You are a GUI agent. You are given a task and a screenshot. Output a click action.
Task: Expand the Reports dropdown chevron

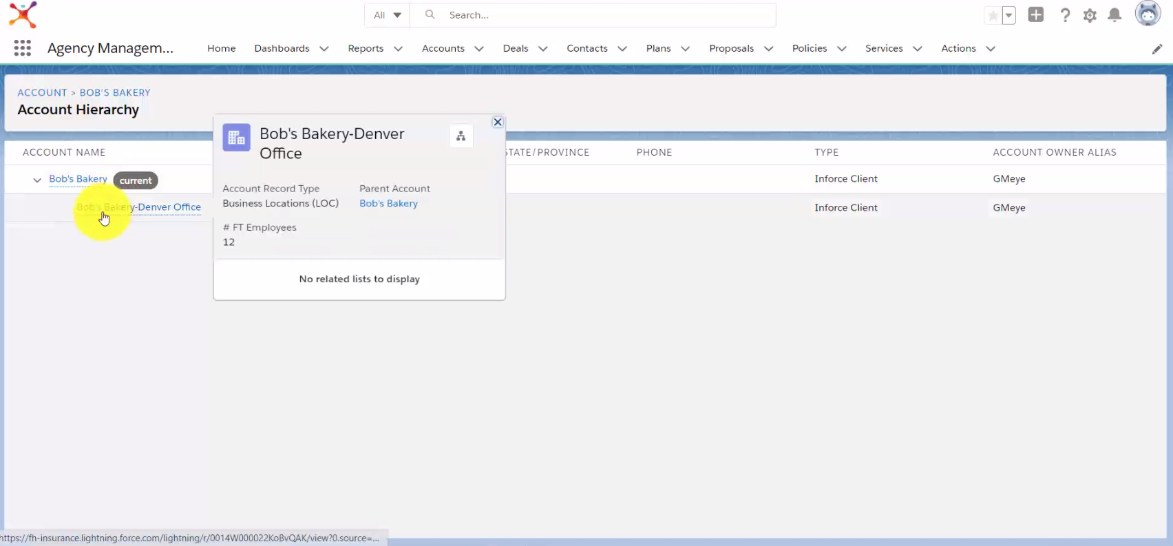click(x=398, y=49)
